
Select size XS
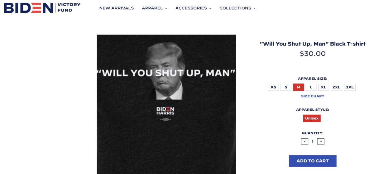273,87
